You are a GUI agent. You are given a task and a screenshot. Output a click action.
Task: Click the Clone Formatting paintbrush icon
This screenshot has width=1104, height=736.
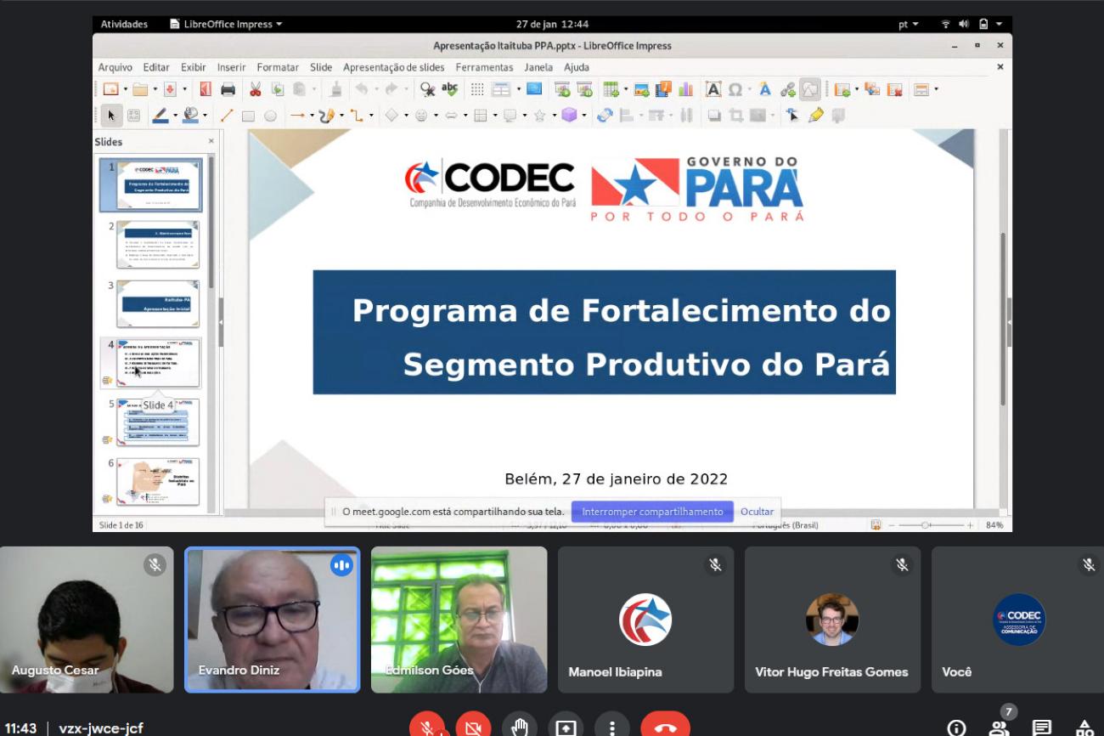point(335,89)
